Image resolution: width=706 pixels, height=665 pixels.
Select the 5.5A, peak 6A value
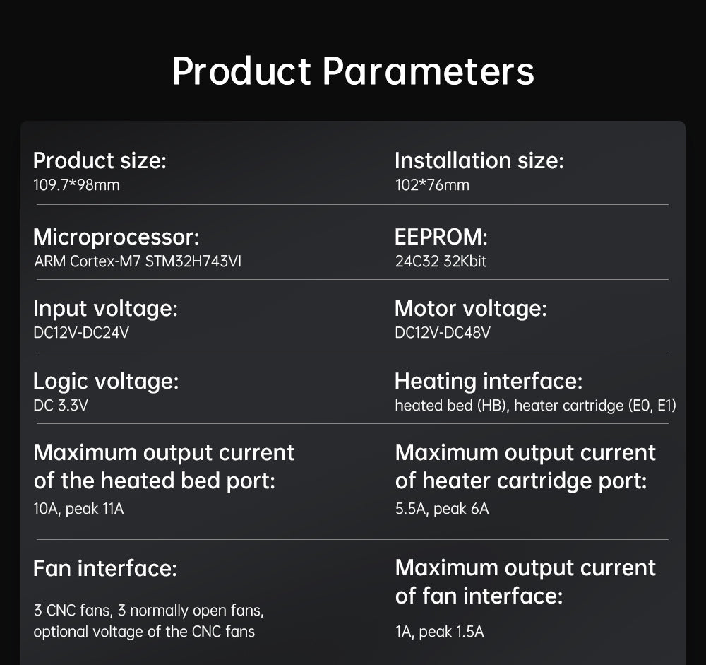(442, 509)
